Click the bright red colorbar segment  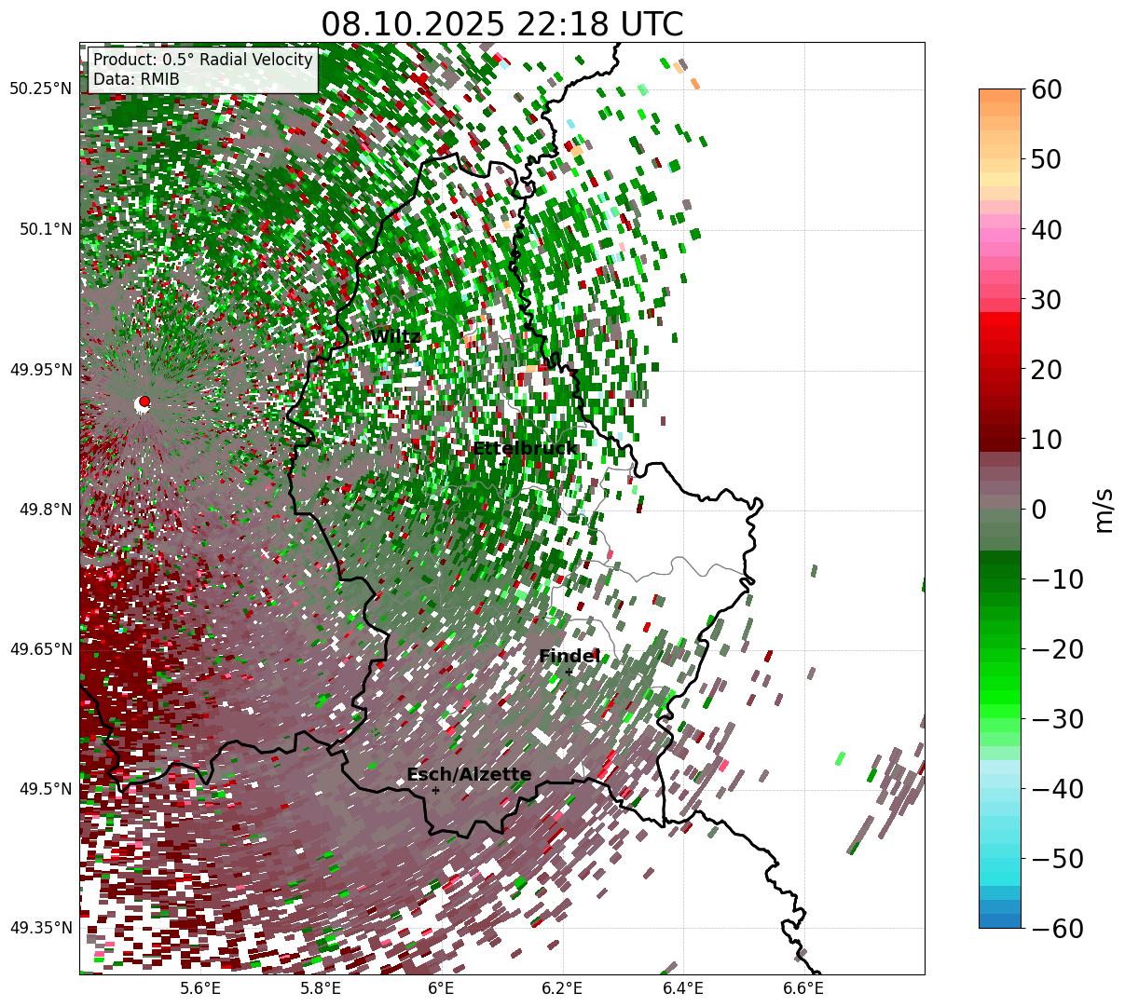1000,320
